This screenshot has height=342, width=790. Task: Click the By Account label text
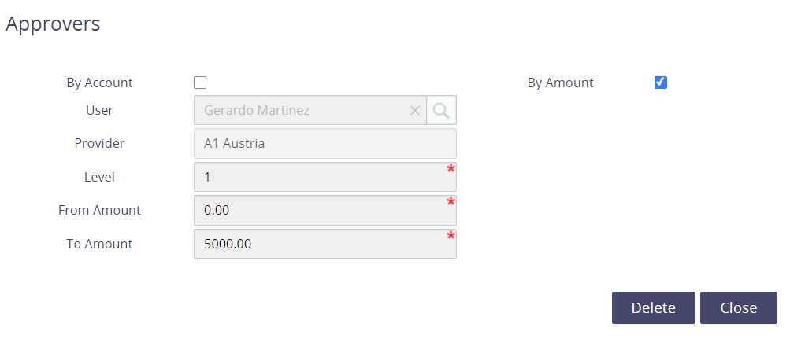point(99,83)
